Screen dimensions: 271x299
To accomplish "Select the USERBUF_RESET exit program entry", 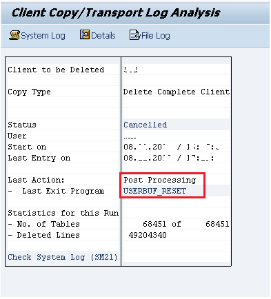I will point(154,191).
